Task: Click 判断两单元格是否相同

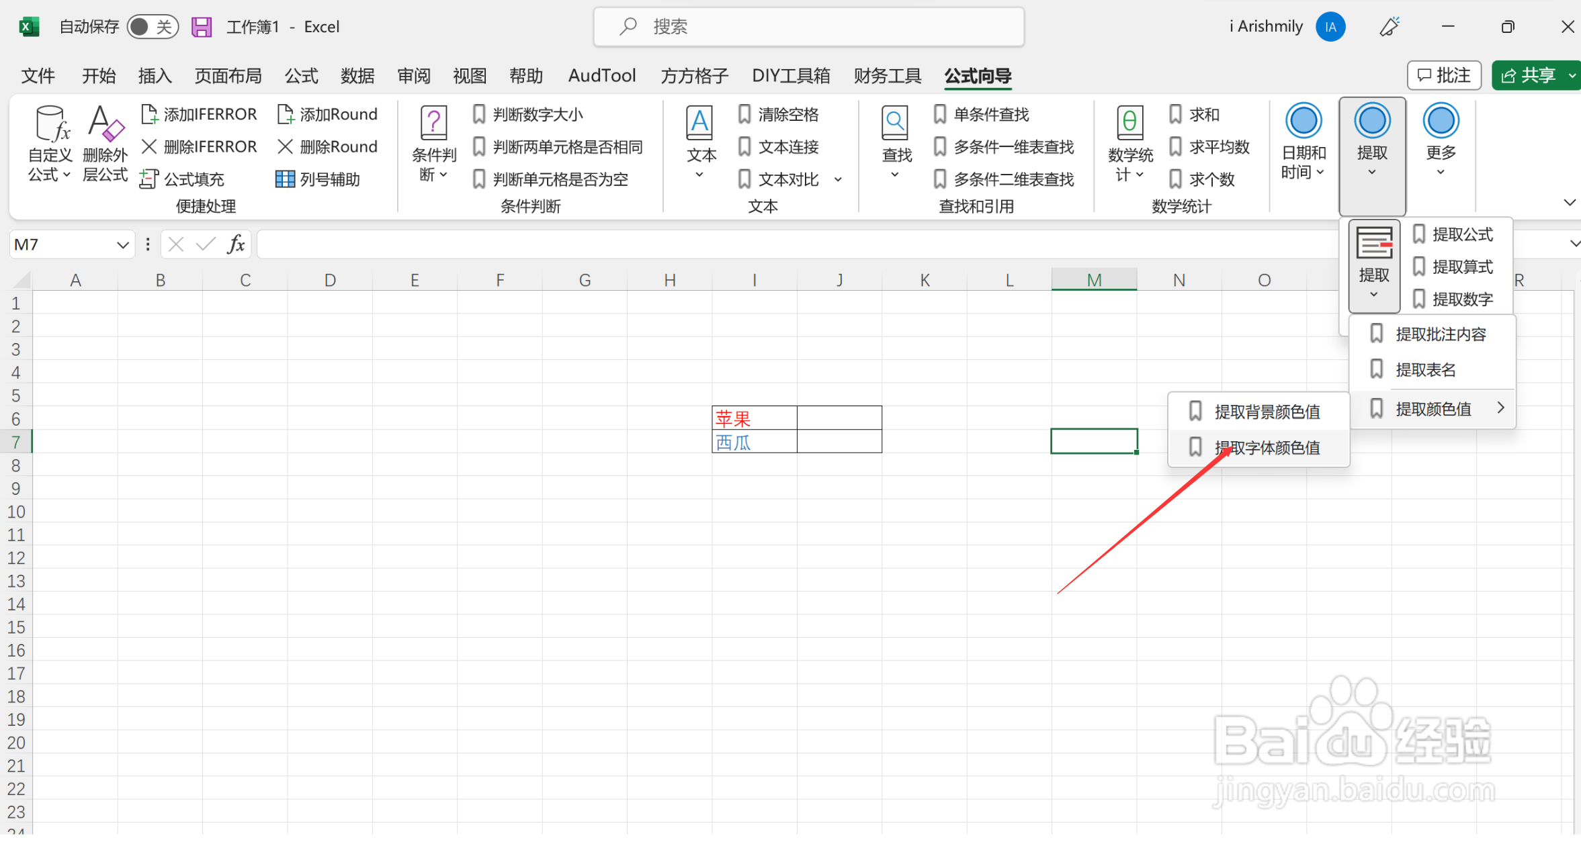Action: [558, 146]
